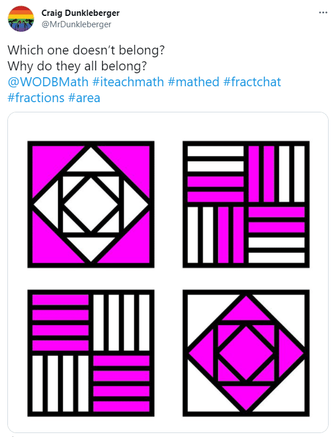The image size is (336, 437).
Task: Click the 'Which one doesn't belong?' tweet text
Action: (86, 50)
